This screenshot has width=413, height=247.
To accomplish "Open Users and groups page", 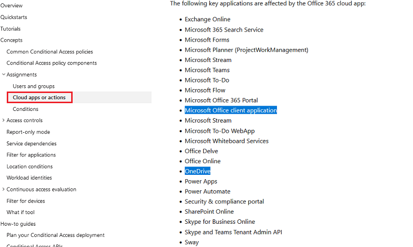I will coord(34,86).
